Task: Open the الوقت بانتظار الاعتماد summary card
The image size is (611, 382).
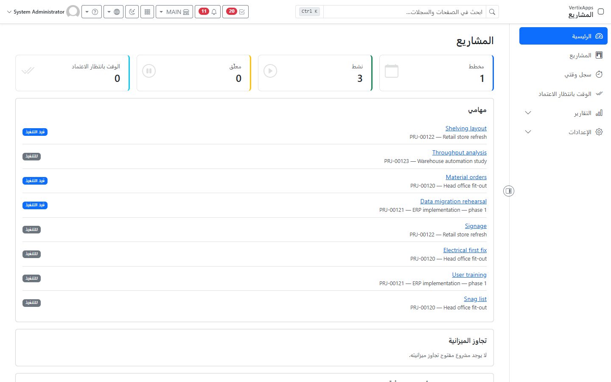Action: tap(73, 73)
